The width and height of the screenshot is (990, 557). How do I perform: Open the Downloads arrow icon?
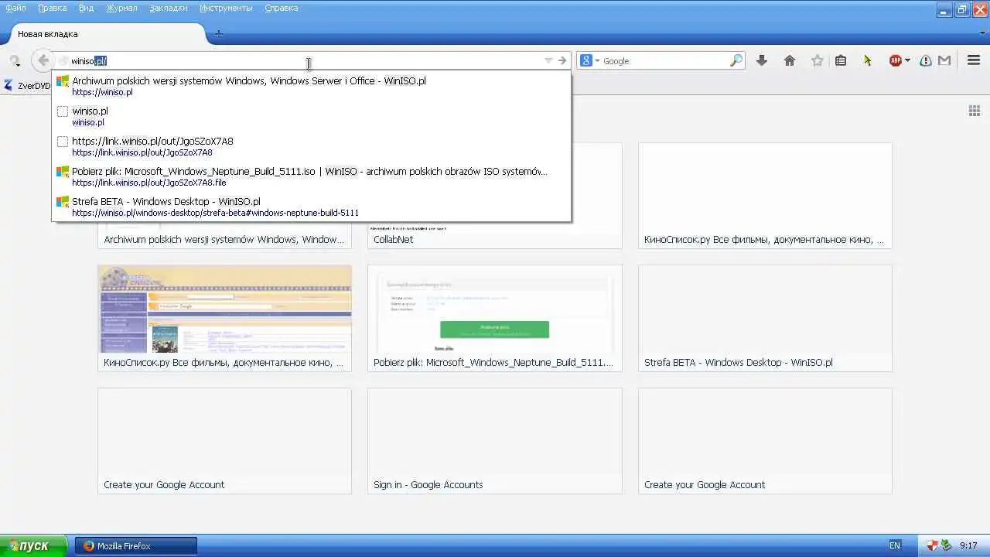pos(762,60)
